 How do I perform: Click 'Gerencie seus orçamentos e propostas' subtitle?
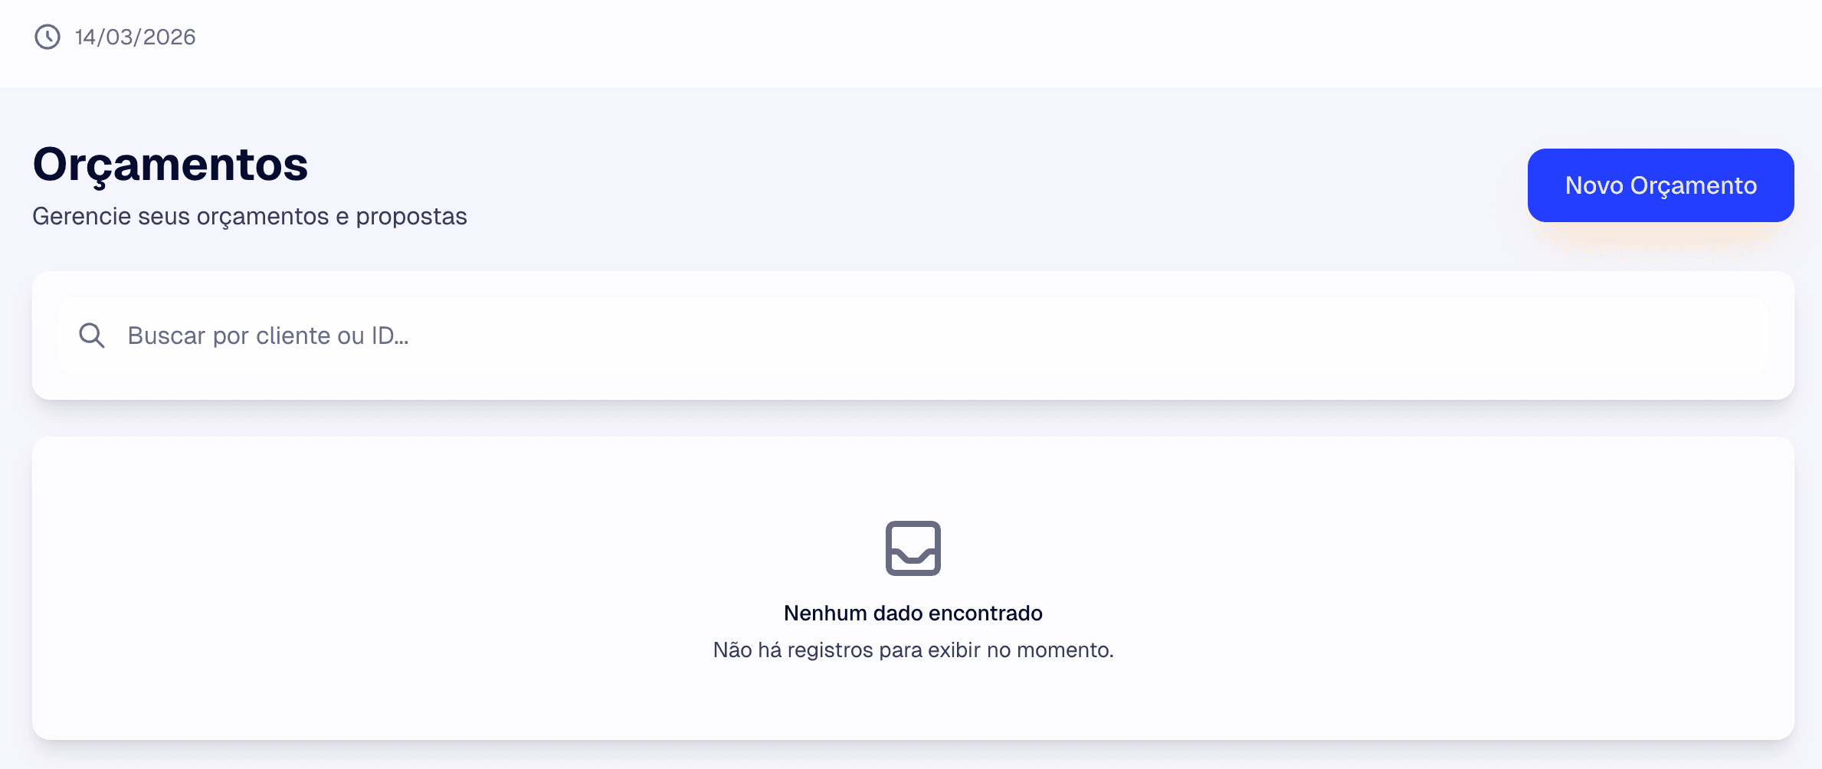coord(250,217)
